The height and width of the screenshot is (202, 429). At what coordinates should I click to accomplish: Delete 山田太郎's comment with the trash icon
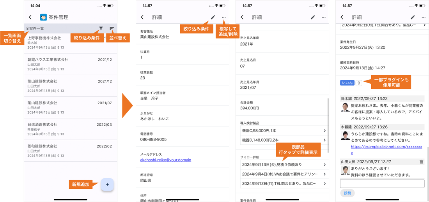click(x=421, y=162)
